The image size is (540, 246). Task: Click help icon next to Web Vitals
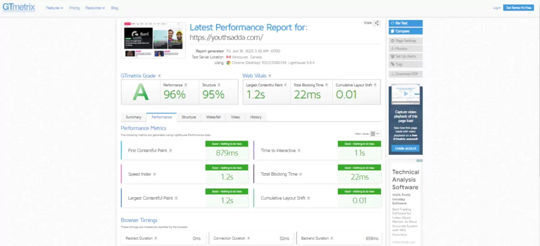(x=269, y=76)
